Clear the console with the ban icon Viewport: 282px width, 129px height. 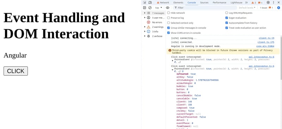(x=150, y=7)
